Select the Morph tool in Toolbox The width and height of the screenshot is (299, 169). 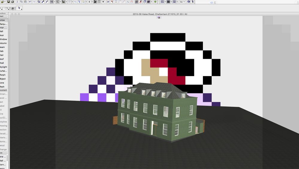click(x=4, y=75)
